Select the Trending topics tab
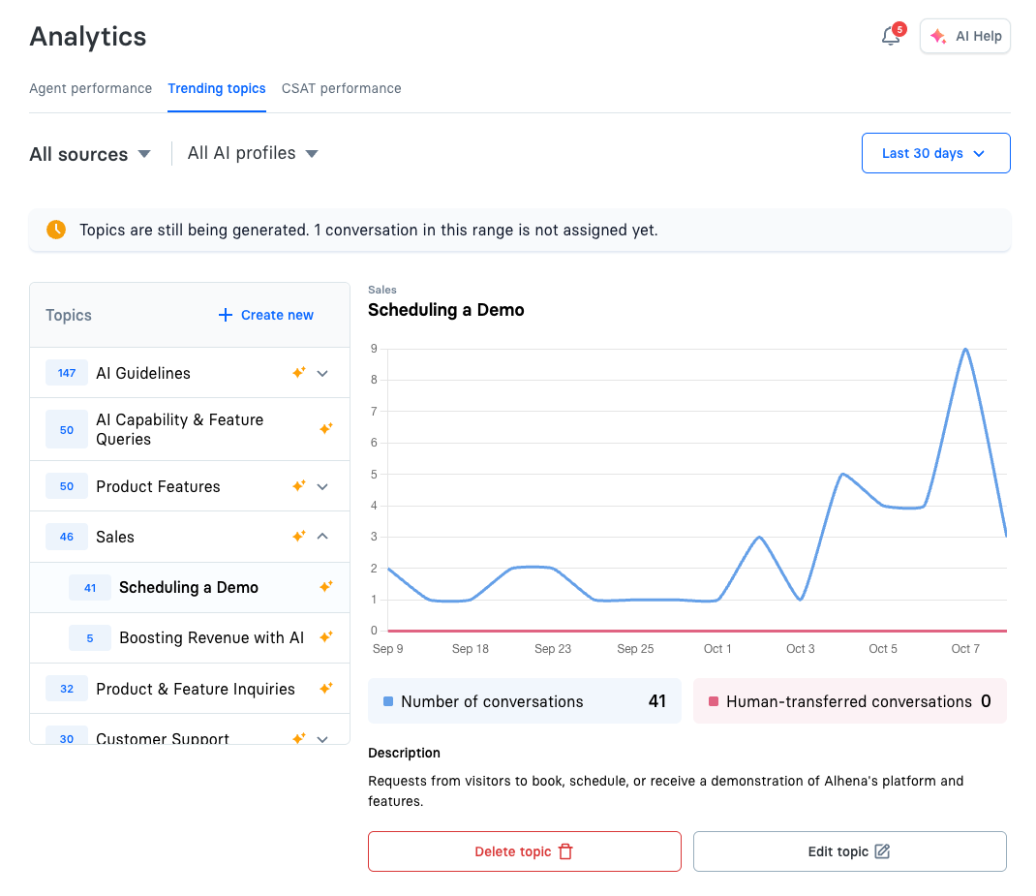 click(x=217, y=88)
